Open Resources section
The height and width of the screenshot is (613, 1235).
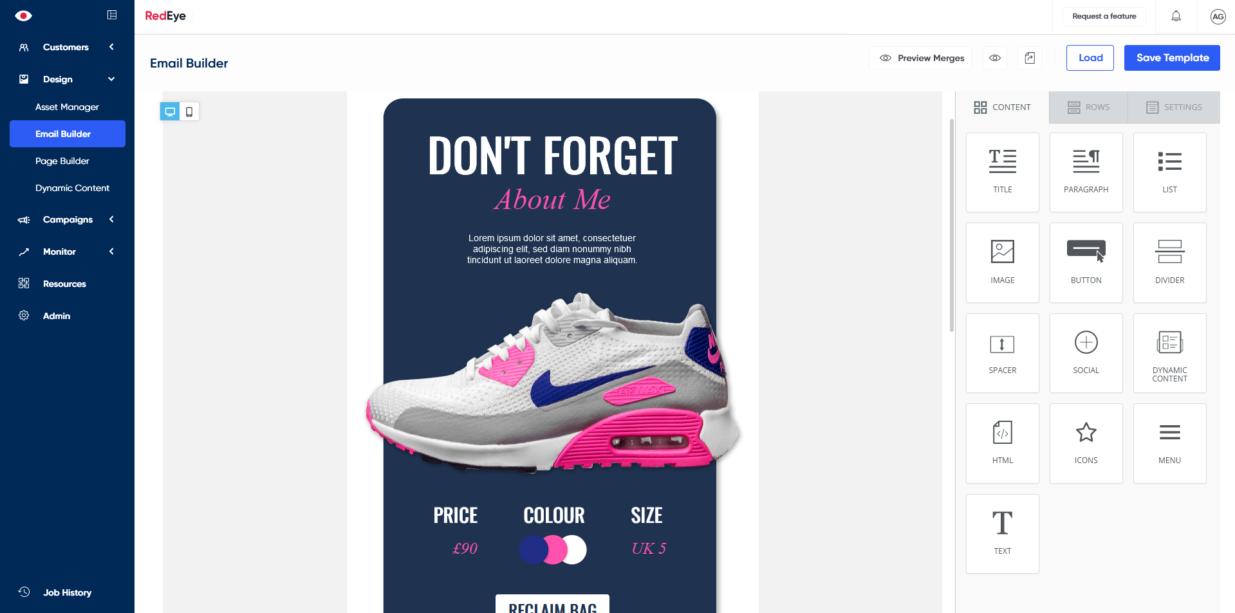(64, 284)
